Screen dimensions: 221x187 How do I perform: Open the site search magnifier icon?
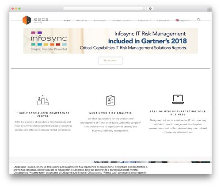click(198, 19)
